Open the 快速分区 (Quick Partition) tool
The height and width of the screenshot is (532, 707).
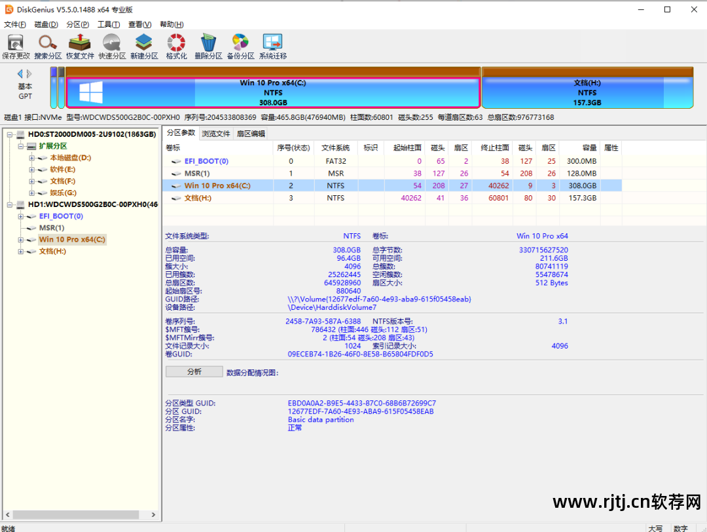(111, 45)
